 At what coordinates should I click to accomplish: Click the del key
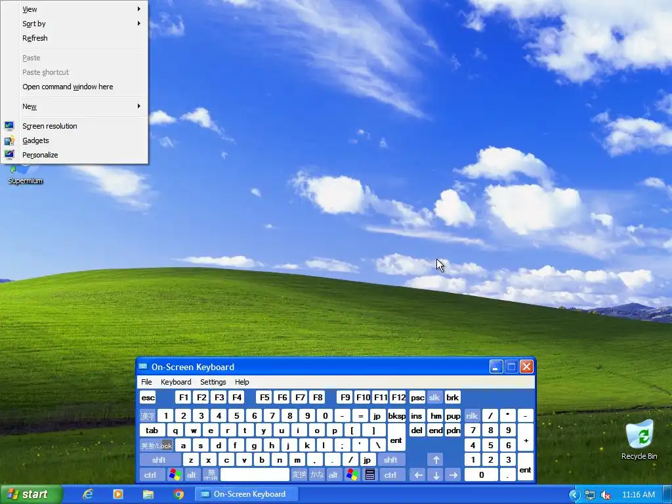[417, 430]
